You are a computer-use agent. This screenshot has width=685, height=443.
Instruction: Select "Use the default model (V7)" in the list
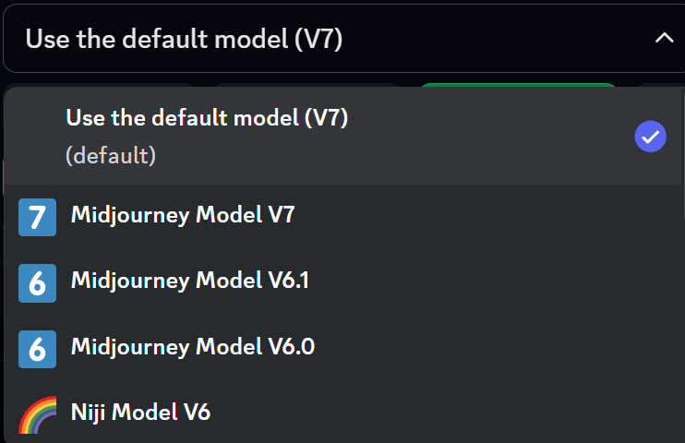coord(207,118)
